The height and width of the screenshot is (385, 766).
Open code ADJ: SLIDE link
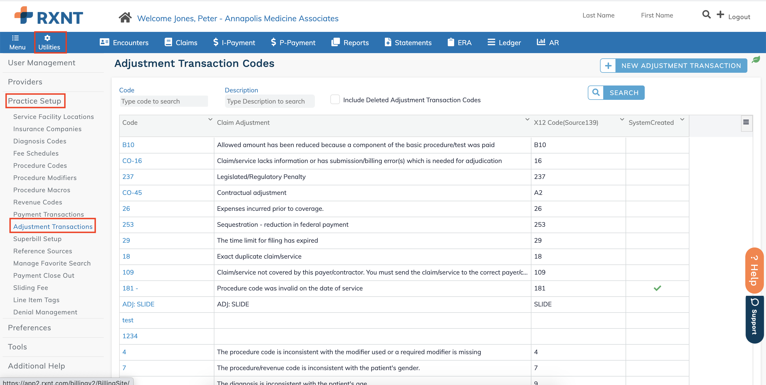coord(138,304)
